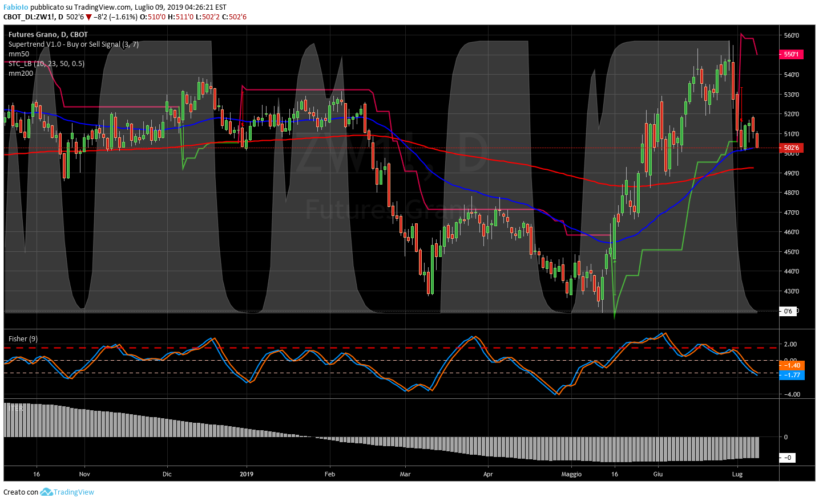The height and width of the screenshot is (502, 819).
Task: Click the 'CBOT_DL:ZW1!, D' symbol header text
Action: click(33, 17)
